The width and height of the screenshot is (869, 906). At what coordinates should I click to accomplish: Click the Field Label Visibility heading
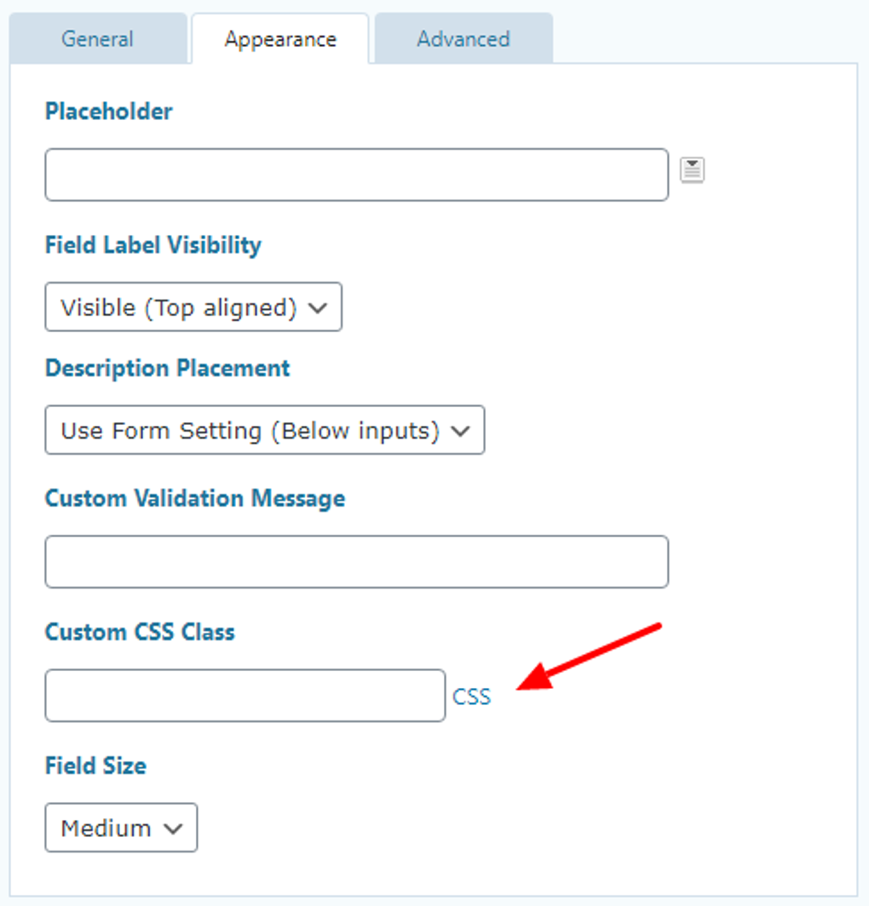[x=154, y=244]
